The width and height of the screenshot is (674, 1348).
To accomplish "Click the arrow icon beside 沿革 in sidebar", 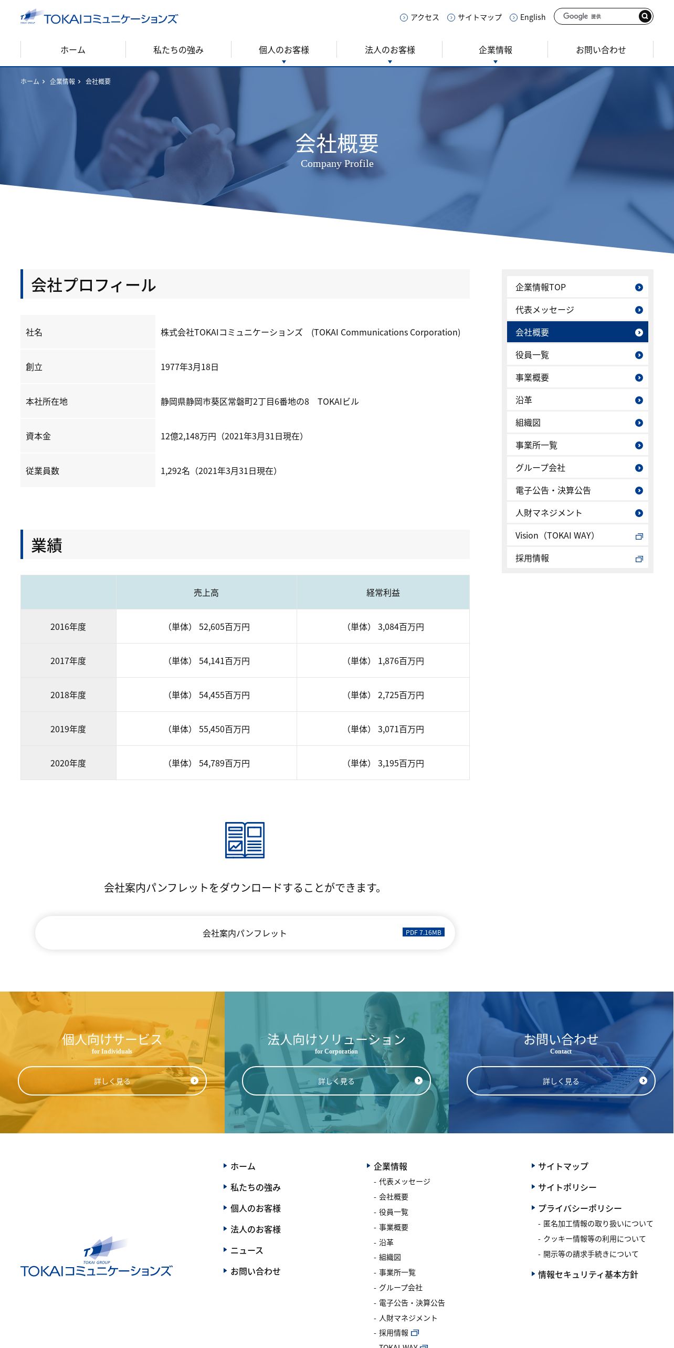I will pyautogui.click(x=639, y=400).
